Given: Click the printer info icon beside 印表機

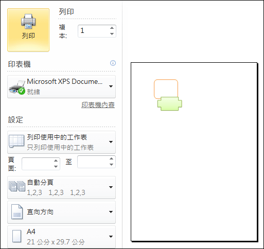Looking at the screenshot, I should [x=113, y=63].
